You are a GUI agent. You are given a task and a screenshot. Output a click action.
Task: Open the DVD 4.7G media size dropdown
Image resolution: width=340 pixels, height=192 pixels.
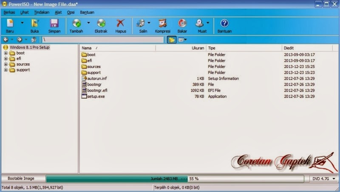point(334,179)
